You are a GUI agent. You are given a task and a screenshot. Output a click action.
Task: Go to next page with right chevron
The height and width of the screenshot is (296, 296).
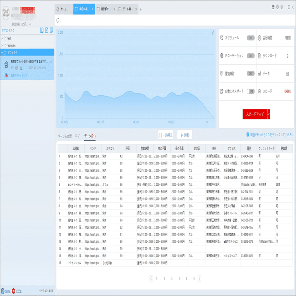[199, 278]
